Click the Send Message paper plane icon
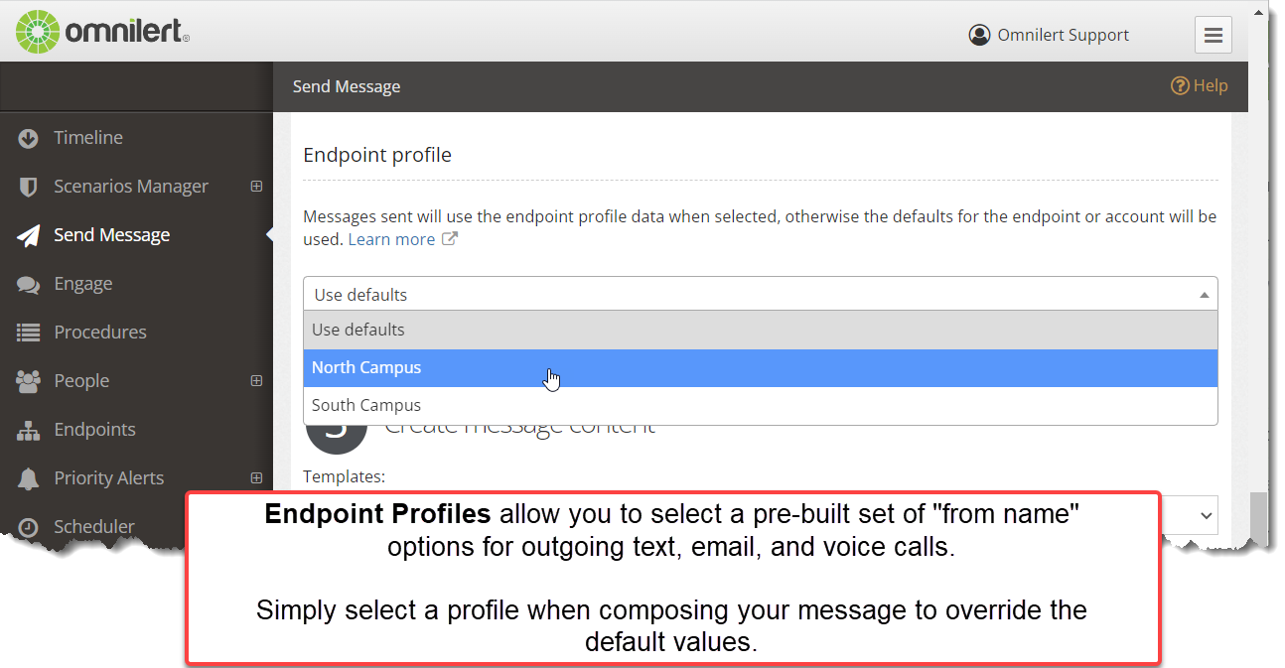1285x668 pixels. [x=28, y=235]
